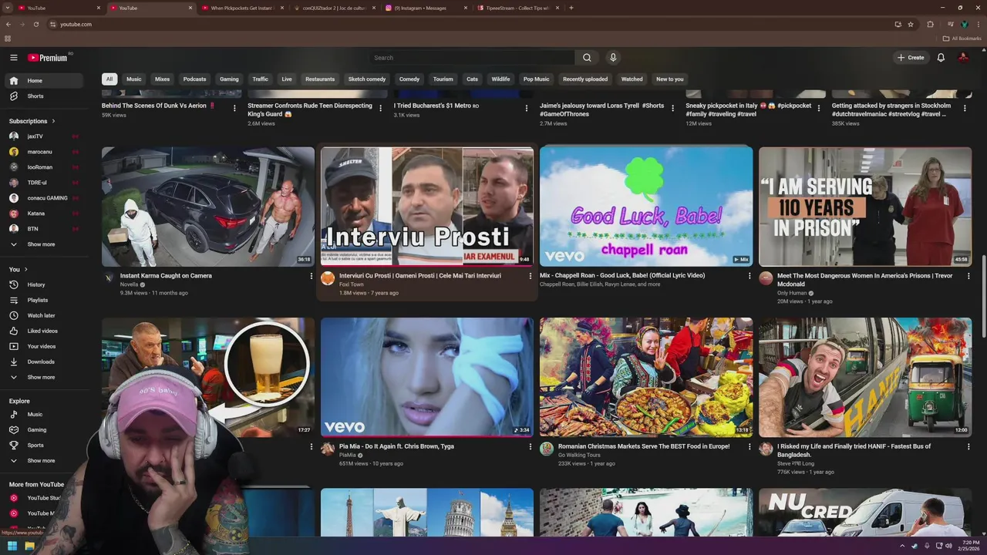Play Good Luck, Babe! mix thumbnail
987x555 pixels.
[646, 207]
